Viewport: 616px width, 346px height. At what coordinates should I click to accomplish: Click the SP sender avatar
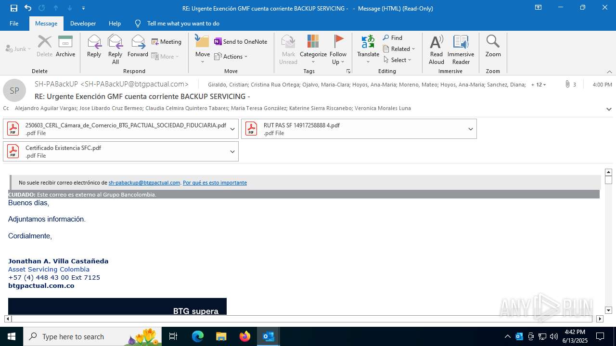click(x=14, y=90)
